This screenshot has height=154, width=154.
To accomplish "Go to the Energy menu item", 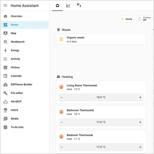I will 25,50.
